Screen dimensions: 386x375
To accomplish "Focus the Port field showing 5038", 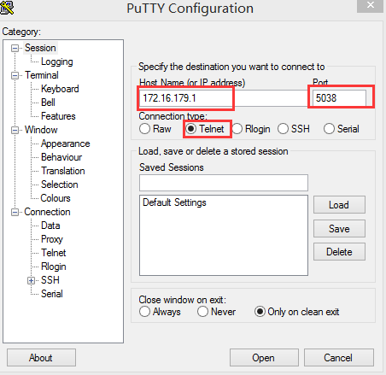I will click(339, 98).
